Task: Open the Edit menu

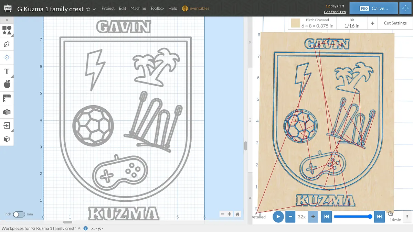Action: 123,8
